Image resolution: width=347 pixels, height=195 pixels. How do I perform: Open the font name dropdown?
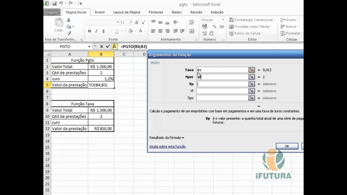click(x=118, y=22)
